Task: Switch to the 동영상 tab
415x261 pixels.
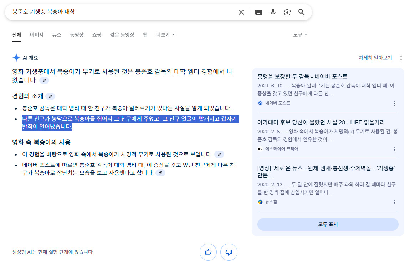Action: [77, 35]
